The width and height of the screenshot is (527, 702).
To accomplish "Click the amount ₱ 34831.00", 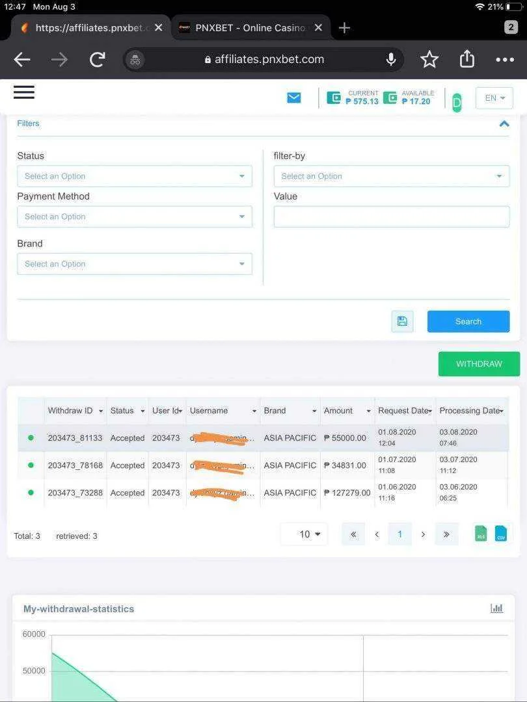I will click(x=345, y=465).
